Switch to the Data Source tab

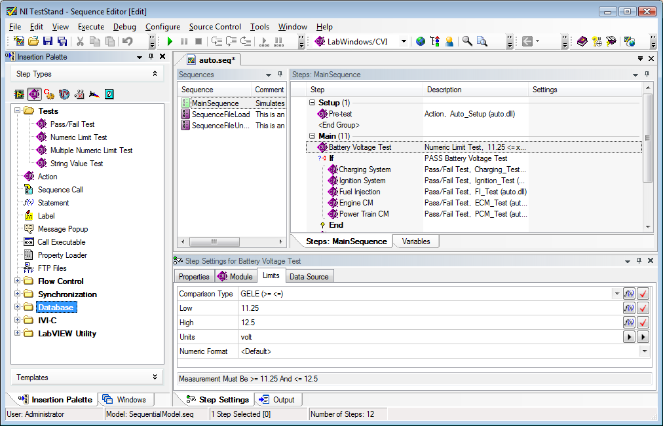[309, 277]
